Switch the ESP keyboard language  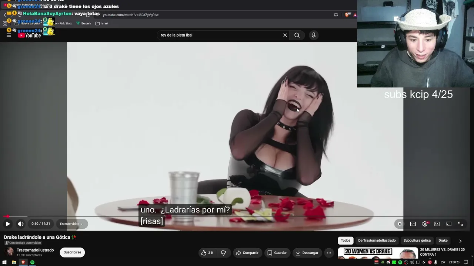(443, 262)
